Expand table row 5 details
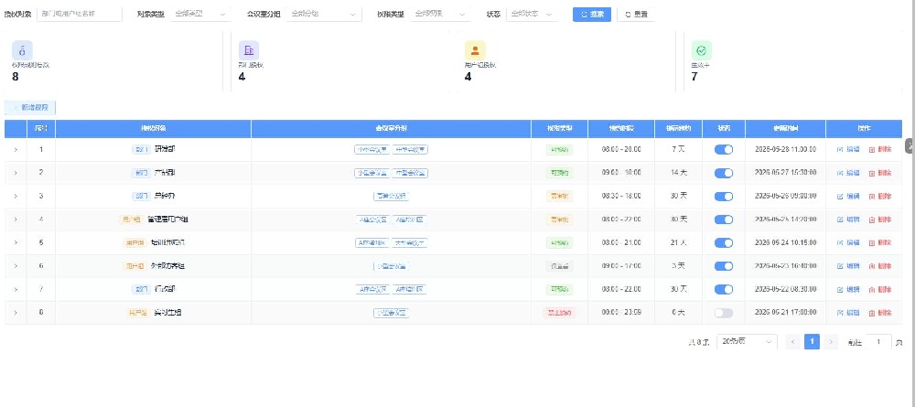915x407 pixels. click(x=16, y=242)
